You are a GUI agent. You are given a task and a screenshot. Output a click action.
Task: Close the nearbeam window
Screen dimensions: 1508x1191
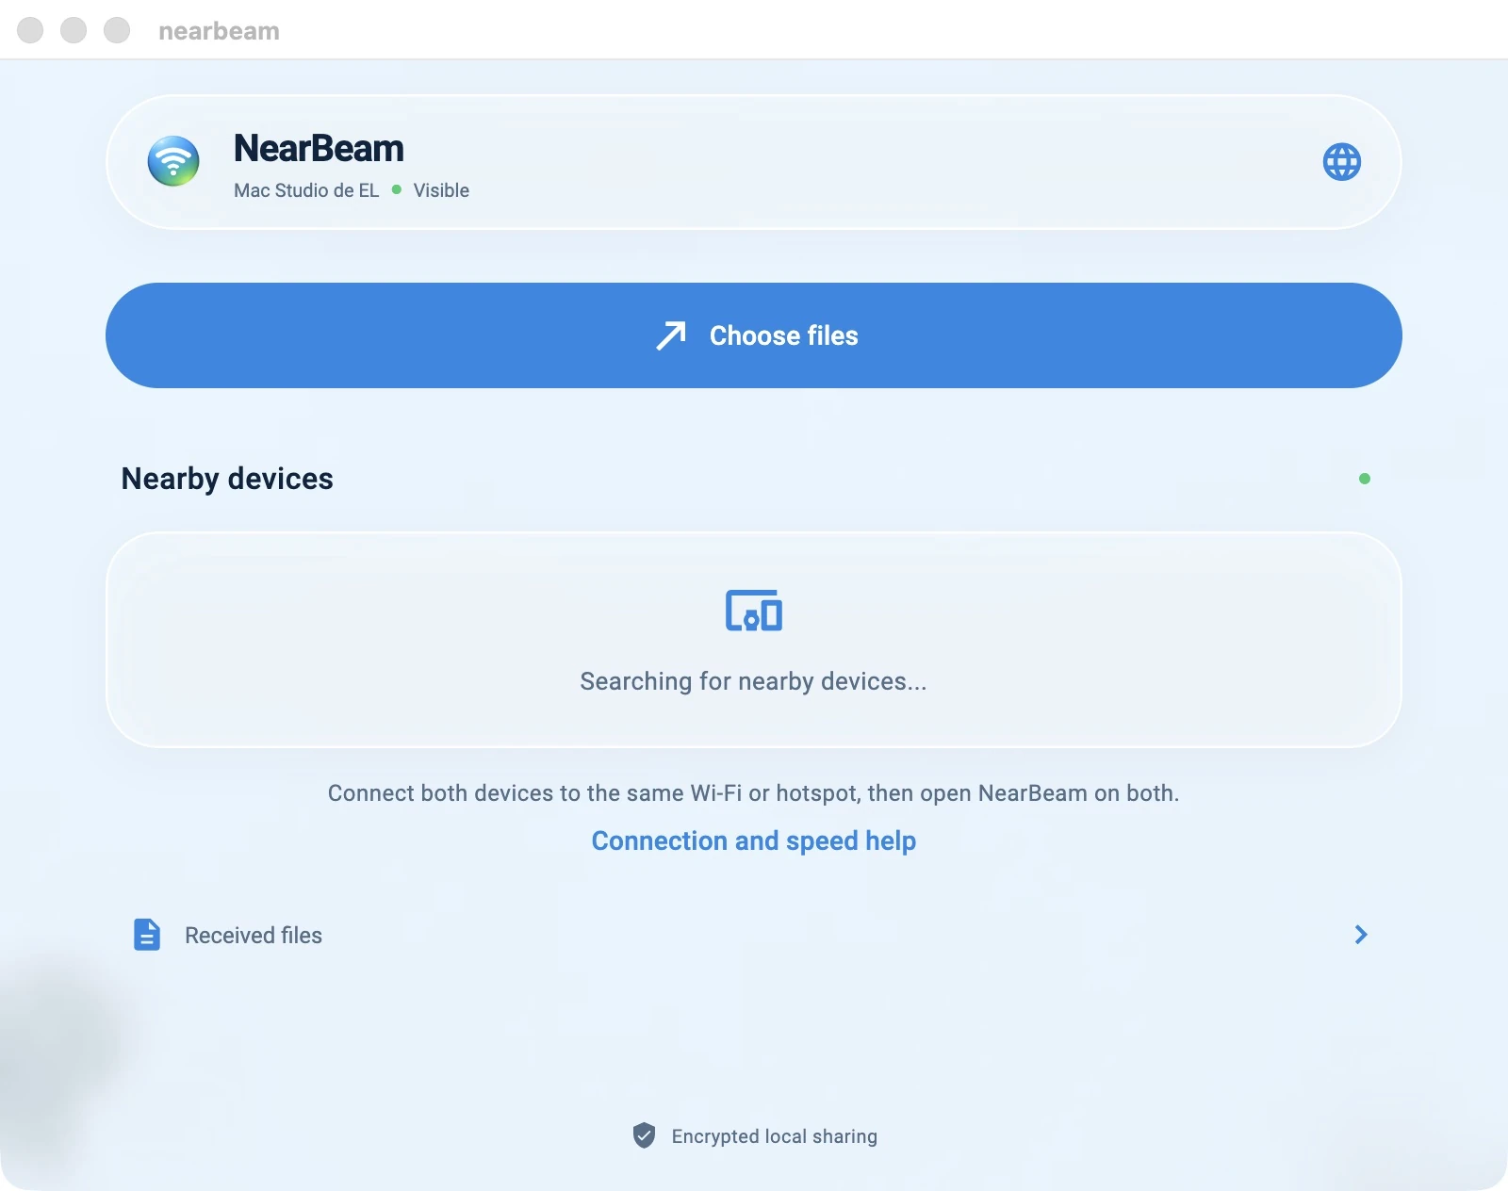coord(30,30)
